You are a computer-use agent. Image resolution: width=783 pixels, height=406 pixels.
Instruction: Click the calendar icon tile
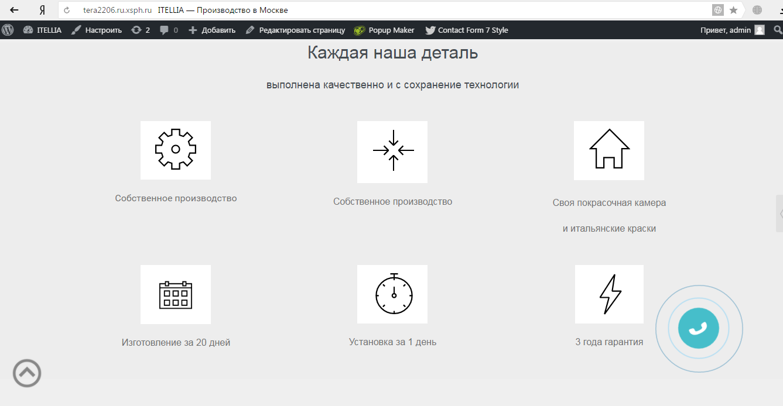coord(176,294)
